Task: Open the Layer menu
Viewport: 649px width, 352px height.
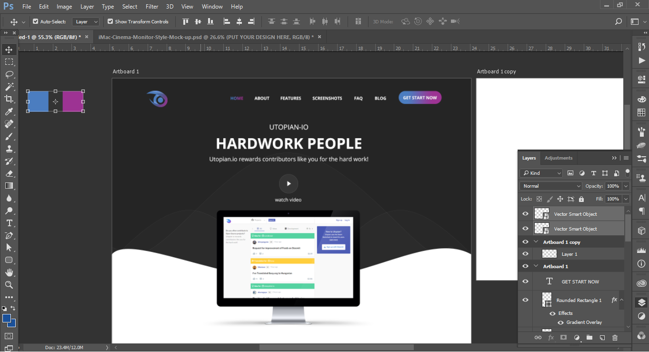Action: 87,7
